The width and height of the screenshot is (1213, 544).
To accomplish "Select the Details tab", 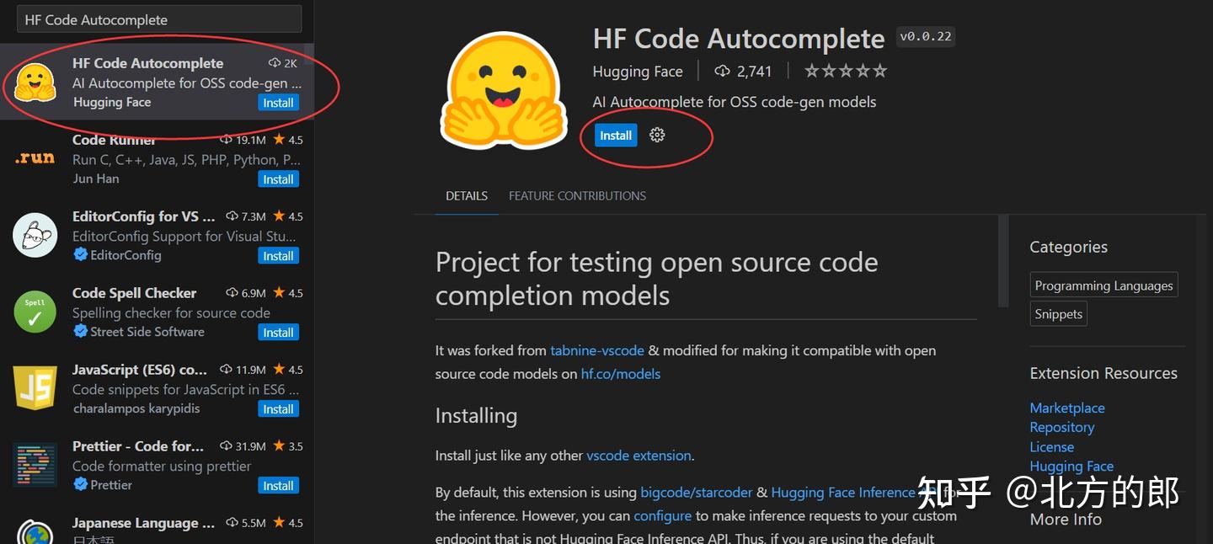I will 467,196.
